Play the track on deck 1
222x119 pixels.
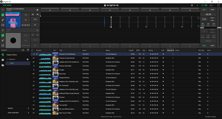click(35, 25)
